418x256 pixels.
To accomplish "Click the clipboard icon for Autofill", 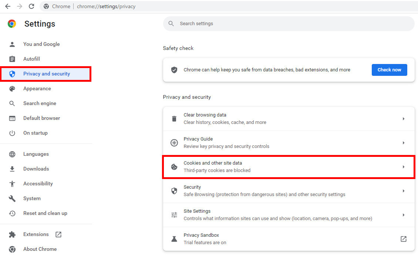I will [12, 59].
